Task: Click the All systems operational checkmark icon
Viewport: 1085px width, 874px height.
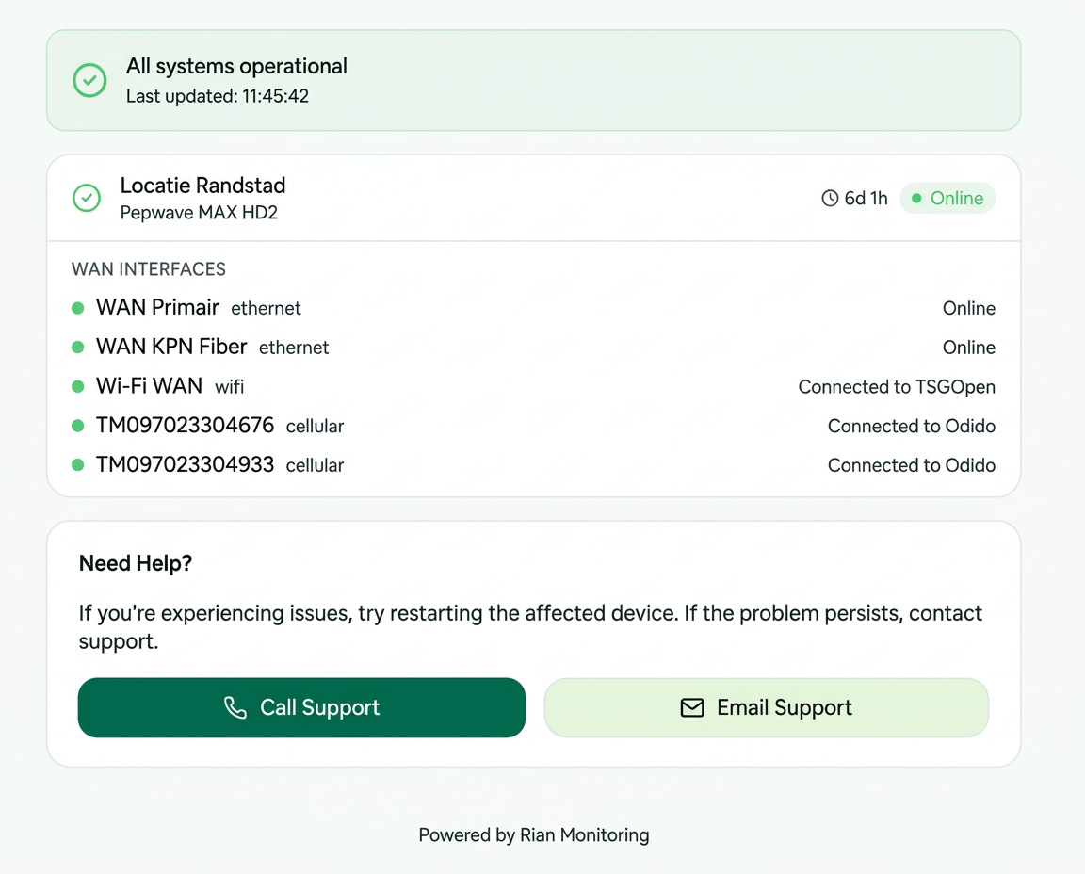Action: pos(89,80)
